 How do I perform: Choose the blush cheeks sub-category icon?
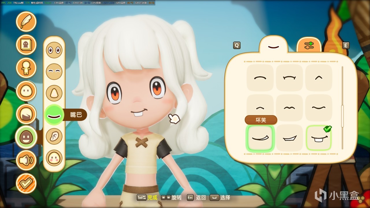tap(54, 158)
